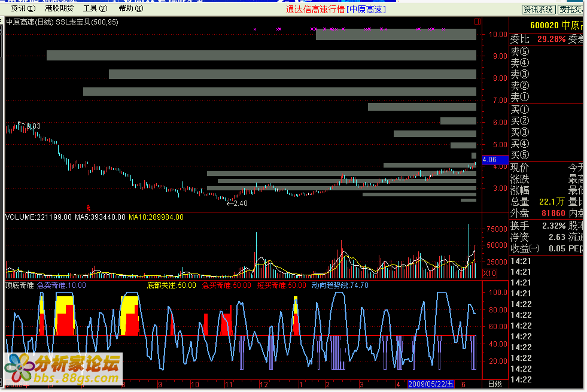Click month 11 on the time axis
This screenshot has height=392, width=587.
[x=229, y=384]
